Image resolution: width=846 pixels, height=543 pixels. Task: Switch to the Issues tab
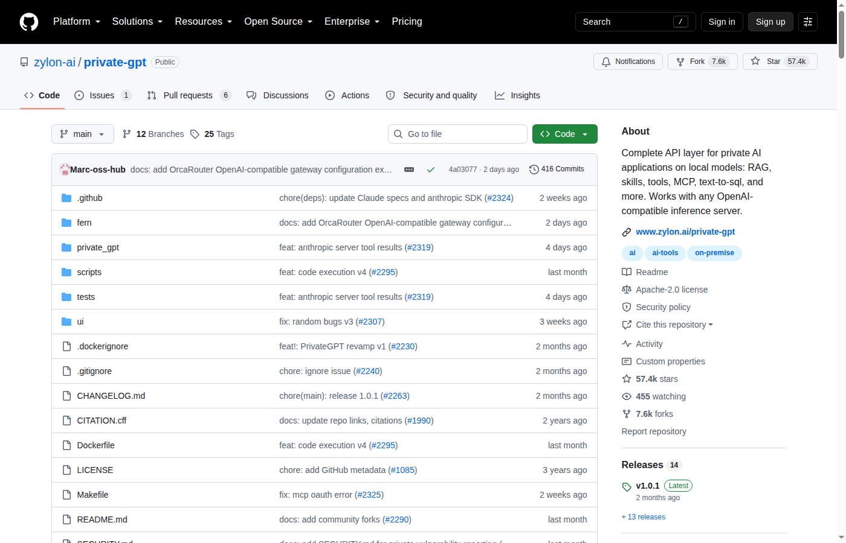(x=103, y=95)
